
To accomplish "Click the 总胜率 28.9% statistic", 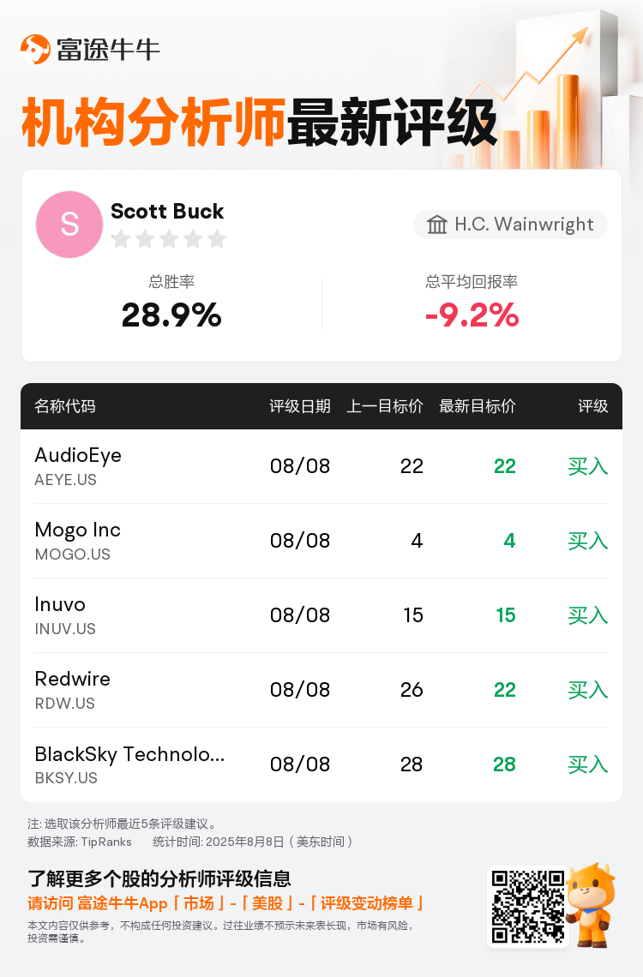I will [x=171, y=303].
